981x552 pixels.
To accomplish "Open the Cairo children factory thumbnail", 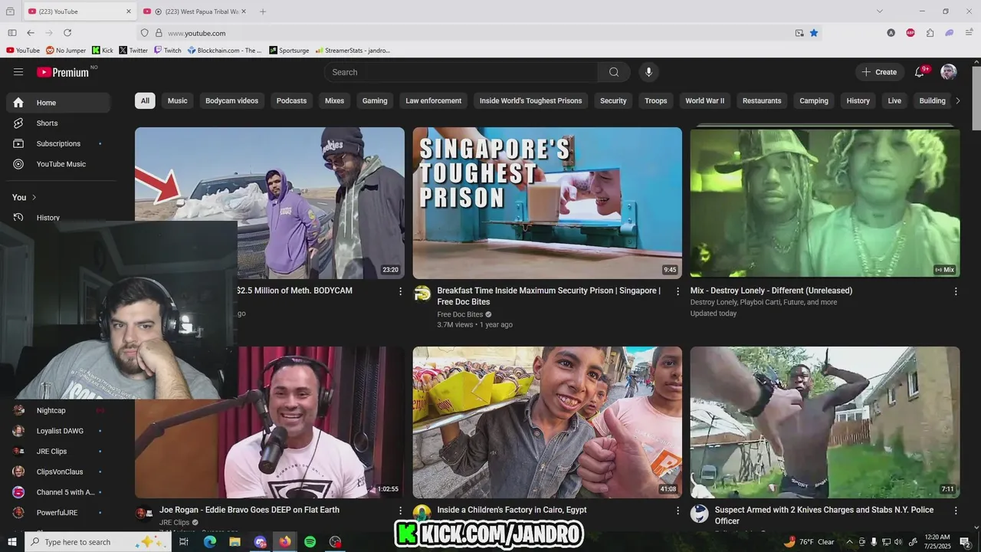I will 547,422.
